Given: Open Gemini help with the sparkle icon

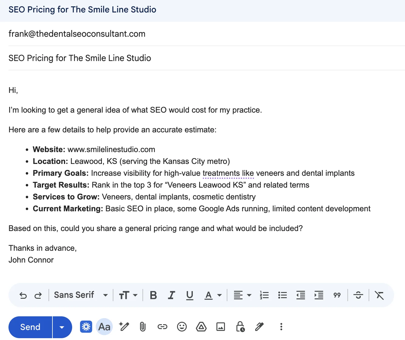Looking at the screenshot, I should pyautogui.click(x=86, y=326).
